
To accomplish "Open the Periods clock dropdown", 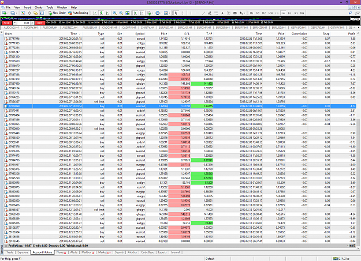I will coord(158,13).
